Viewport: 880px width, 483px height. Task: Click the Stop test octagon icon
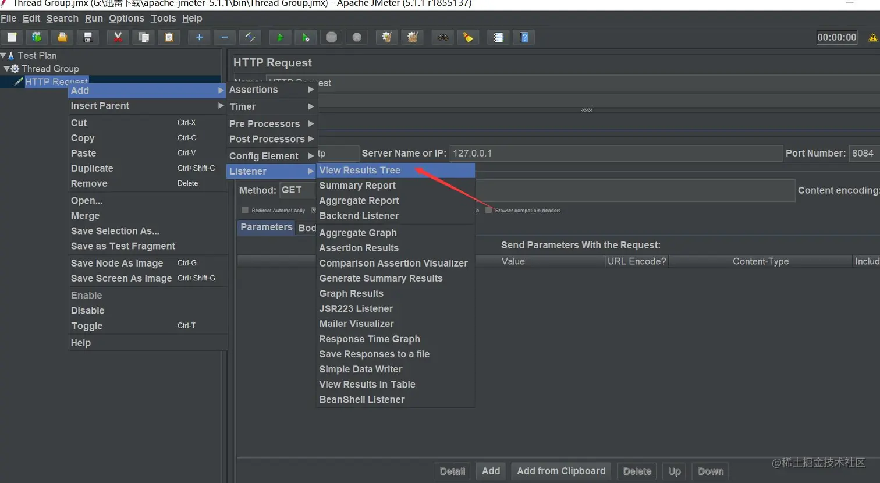[331, 37]
